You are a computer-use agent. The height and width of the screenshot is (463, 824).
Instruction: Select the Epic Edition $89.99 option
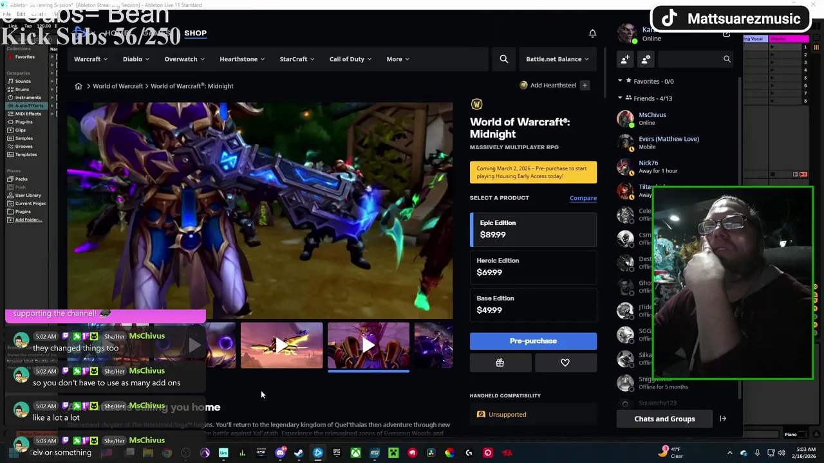[x=533, y=229]
